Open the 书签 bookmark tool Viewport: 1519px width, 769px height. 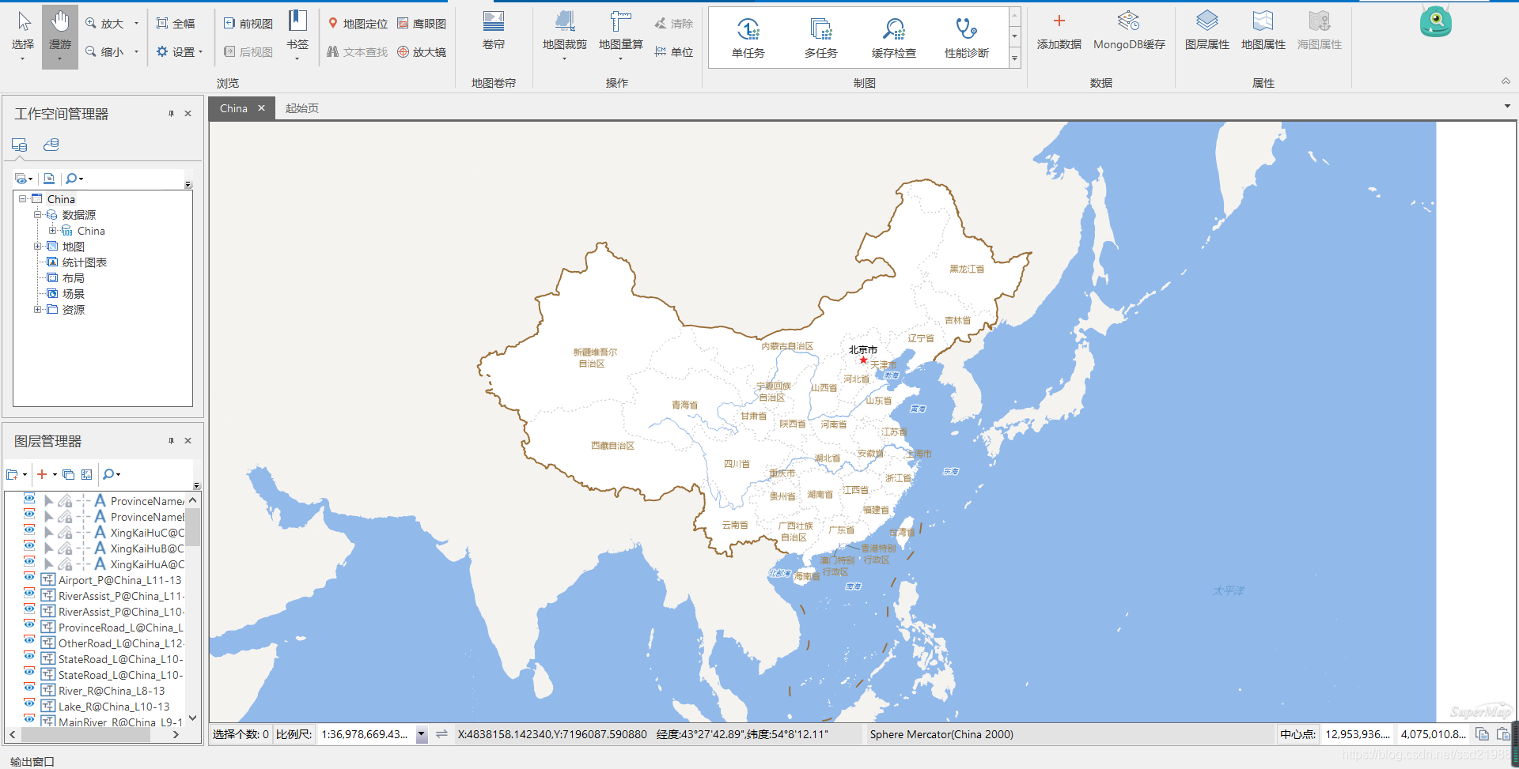tap(297, 36)
